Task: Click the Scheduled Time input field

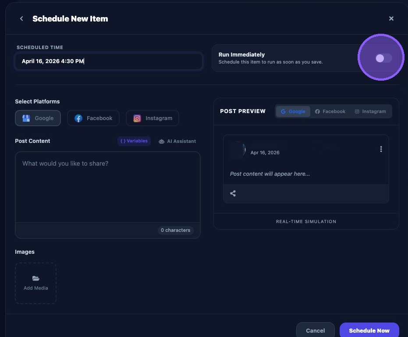Action: [109, 61]
